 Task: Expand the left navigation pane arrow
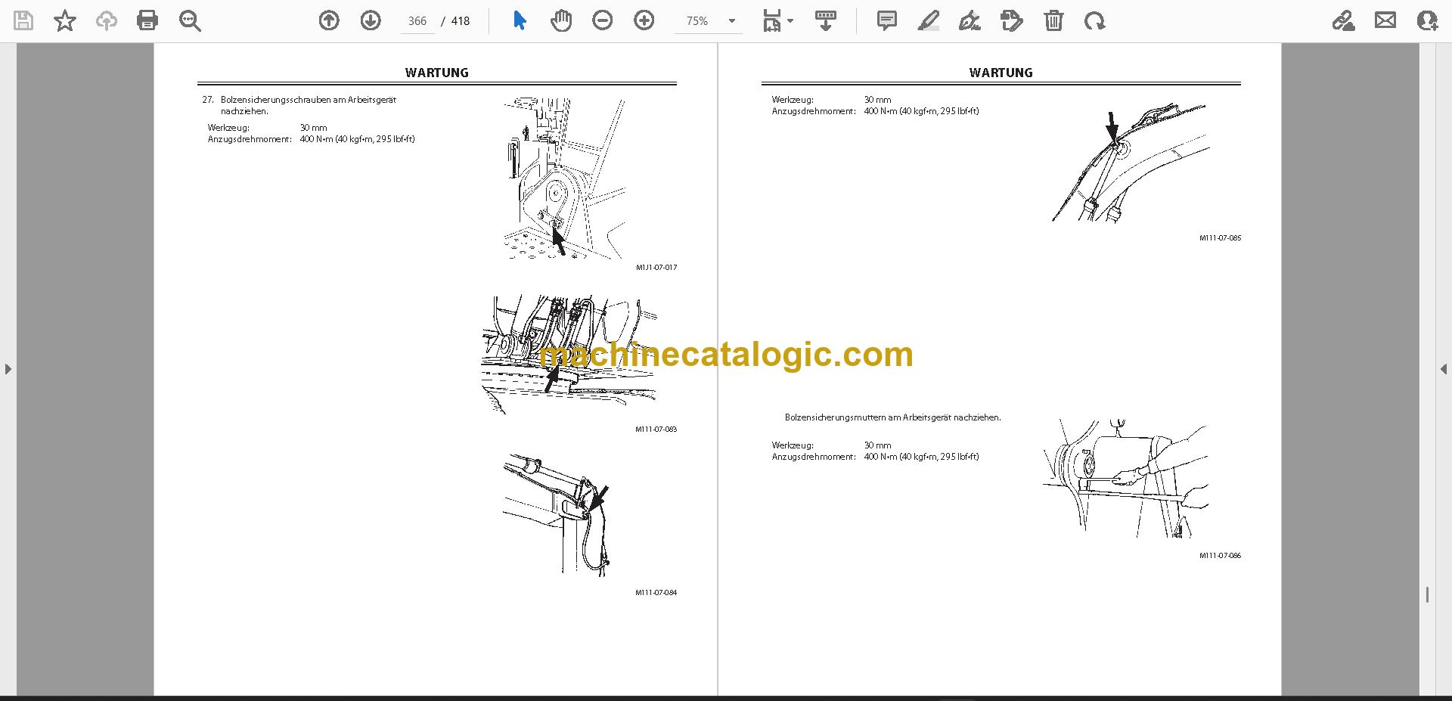[8, 369]
